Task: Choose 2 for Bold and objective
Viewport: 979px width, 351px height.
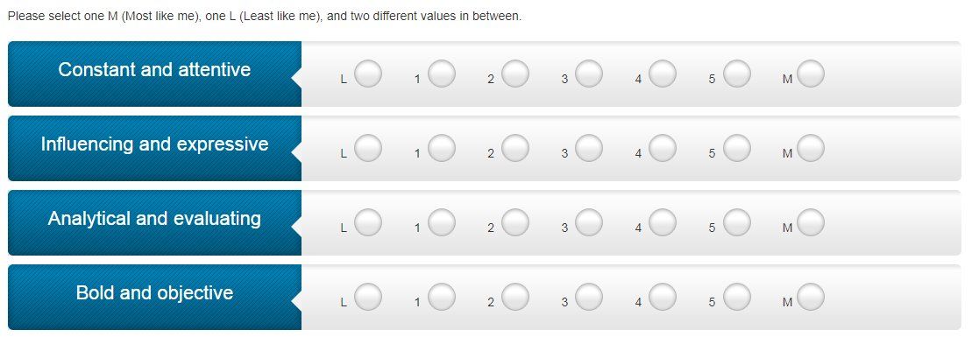Action: point(515,298)
